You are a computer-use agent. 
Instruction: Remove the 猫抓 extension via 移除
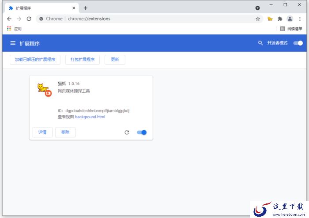65,132
